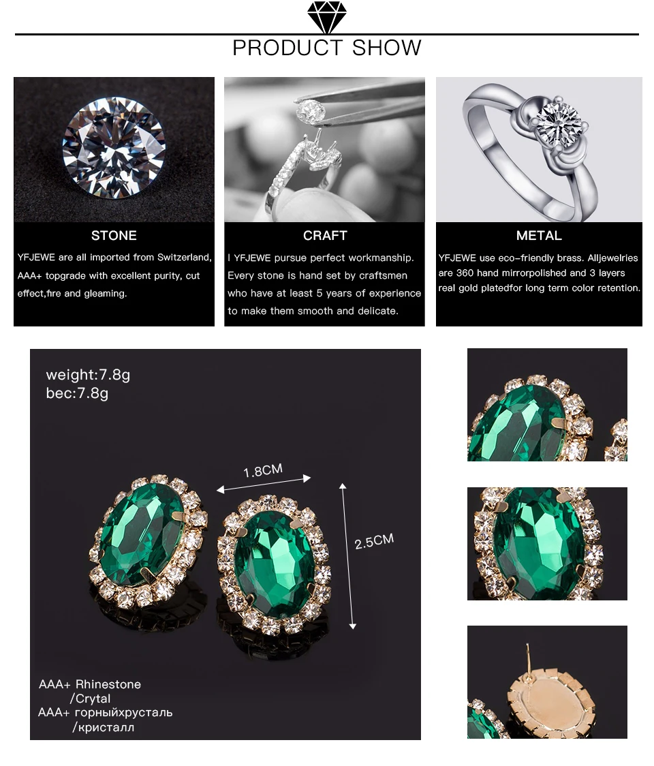Open earring back post thumbnail
The image size is (654, 766).
[547, 682]
